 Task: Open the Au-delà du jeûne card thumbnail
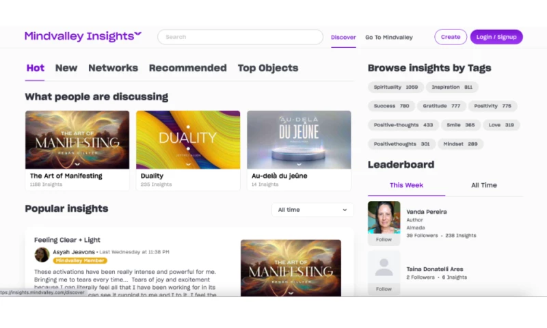(299, 140)
